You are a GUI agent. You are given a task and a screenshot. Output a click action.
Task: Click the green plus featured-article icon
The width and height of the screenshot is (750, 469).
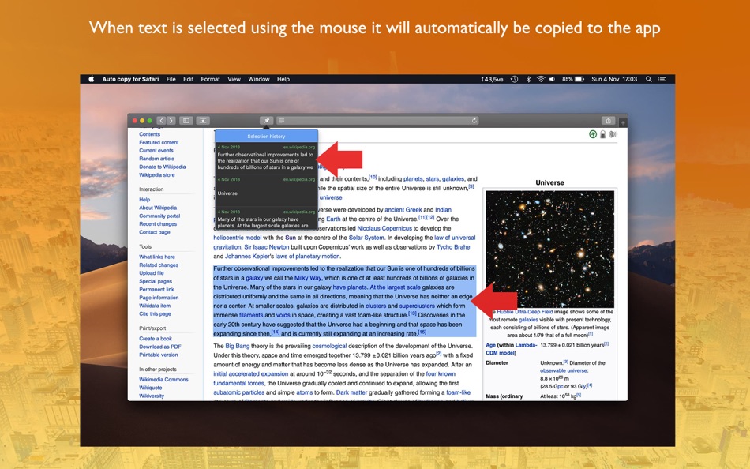point(593,134)
